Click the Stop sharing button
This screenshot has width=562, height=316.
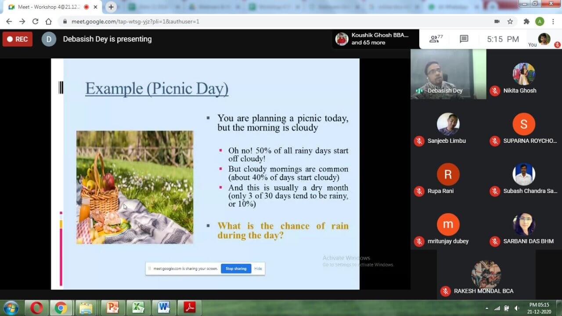tap(236, 269)
